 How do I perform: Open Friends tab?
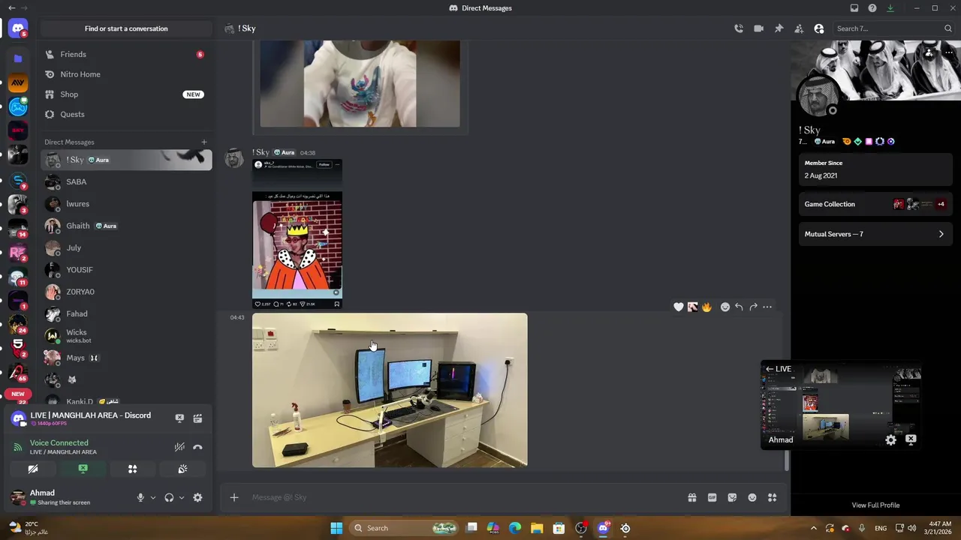pos(125,54)
